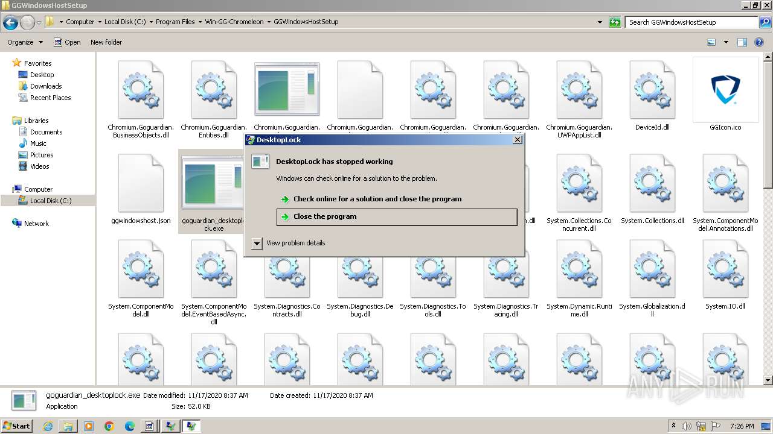The height and width of the screenshot is (434, 773).
Task: Click in Search GGWindowsHostSetup field
Action: 691,22
